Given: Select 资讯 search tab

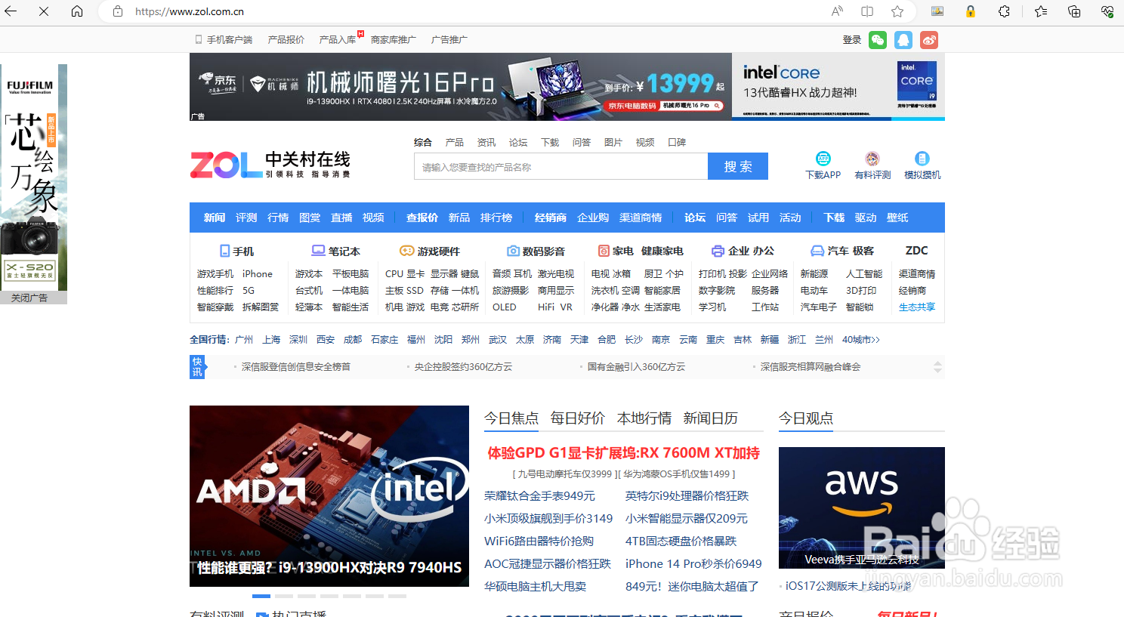Looking at the screenshot, I should coord(486,142).
